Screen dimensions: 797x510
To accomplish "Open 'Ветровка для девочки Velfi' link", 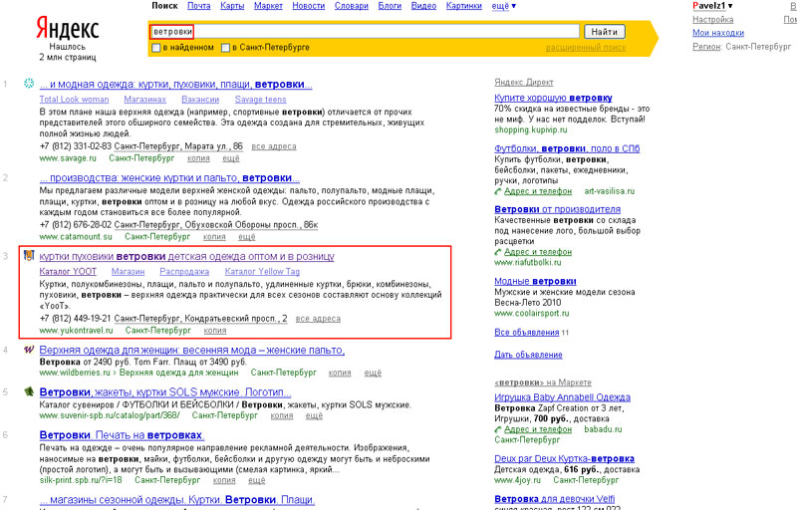I will [x=554, y=499].
